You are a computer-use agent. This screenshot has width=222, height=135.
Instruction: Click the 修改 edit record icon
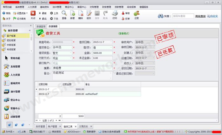pyautogui.click(x=89, y=15)
